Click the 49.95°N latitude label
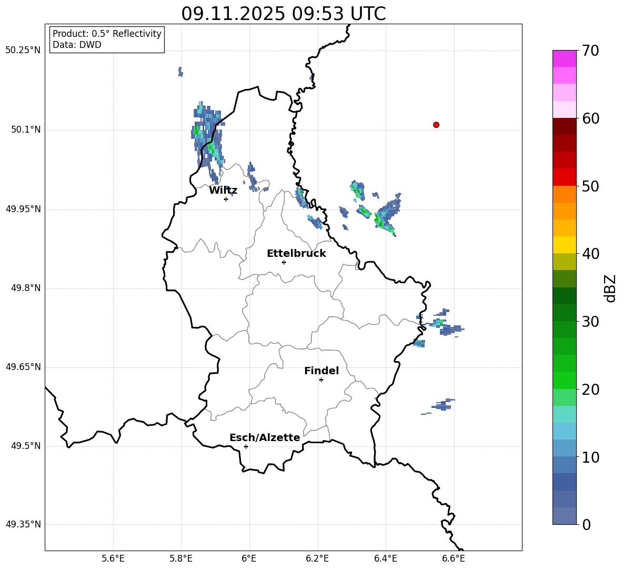This screenshot has height=569, width=623. [x=23, y=209]
